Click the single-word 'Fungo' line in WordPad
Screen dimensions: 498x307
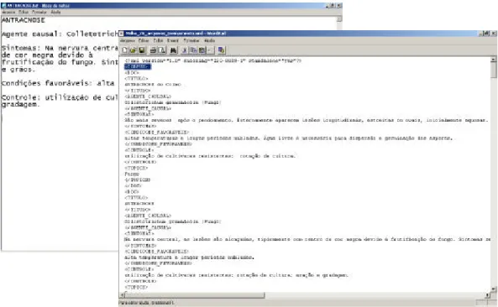[x=132, y=174]
